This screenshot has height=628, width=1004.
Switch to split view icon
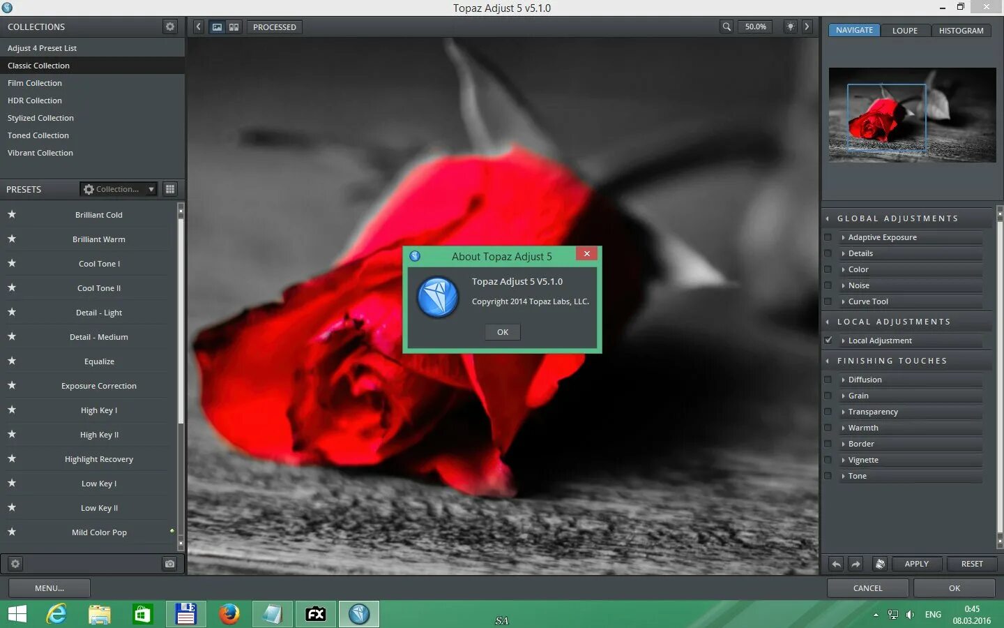coord(234,27)
